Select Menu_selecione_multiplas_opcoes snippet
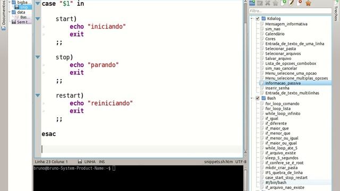This screenshot has height=191, width=340. click(x=296, y=78)
